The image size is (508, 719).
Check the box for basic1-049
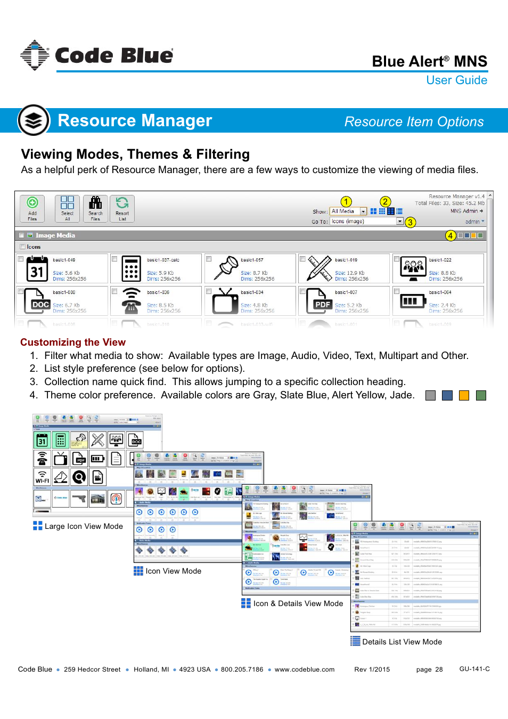20,259
